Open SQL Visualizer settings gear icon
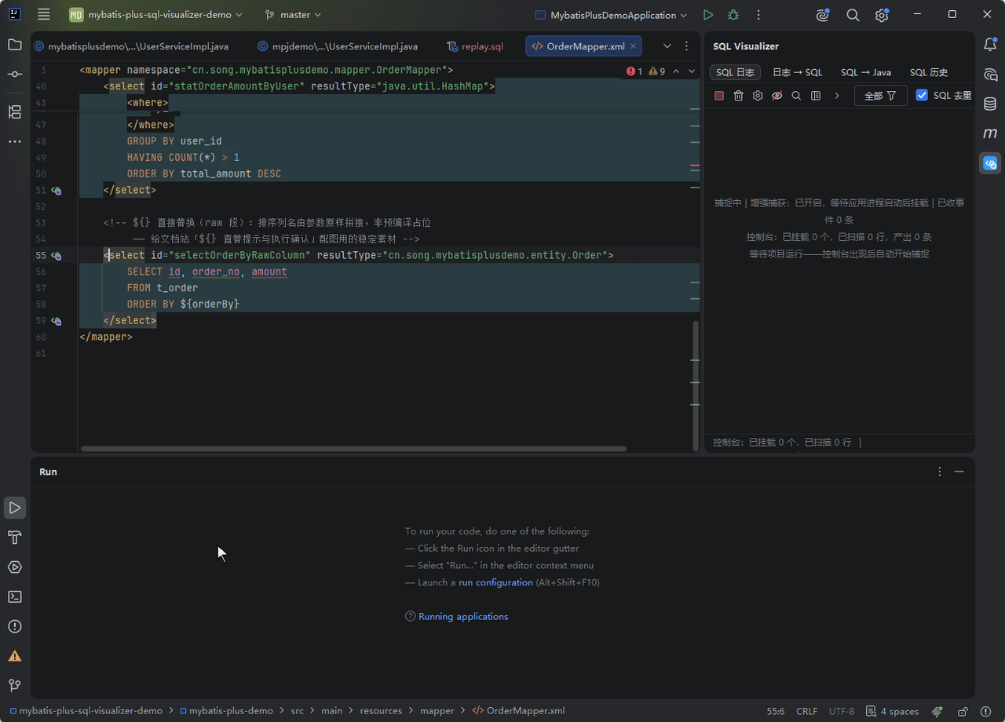This screenshot has width=1005, height=722. 758,96
